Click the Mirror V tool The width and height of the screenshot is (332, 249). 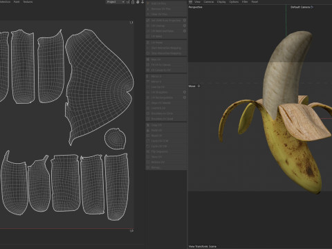166,82
